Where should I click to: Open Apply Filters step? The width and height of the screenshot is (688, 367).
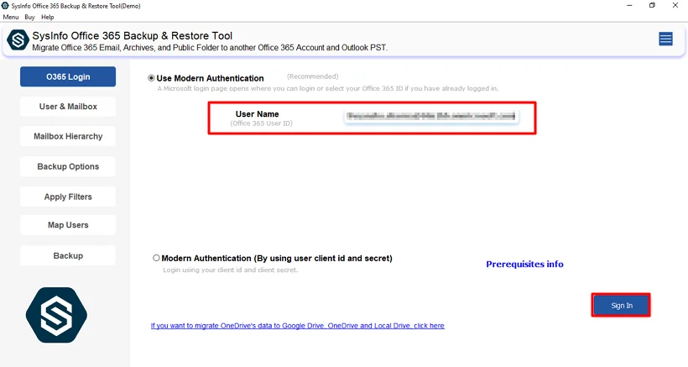click(68, 197)
